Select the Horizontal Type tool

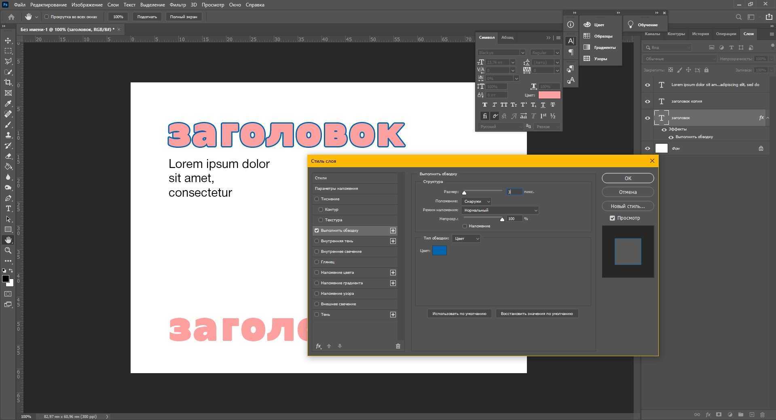point(8,209)
